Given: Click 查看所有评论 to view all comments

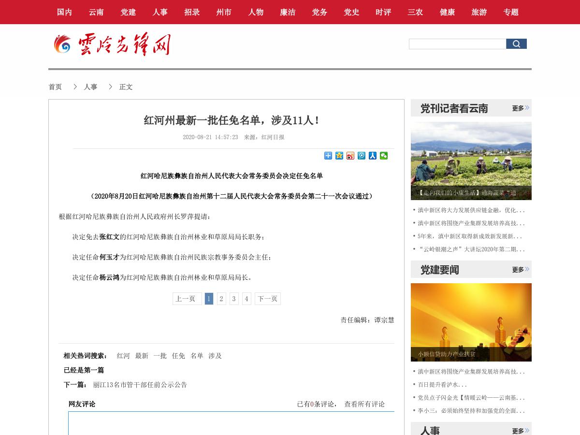Looking at the screenshot, I should [x=364, y=404].
